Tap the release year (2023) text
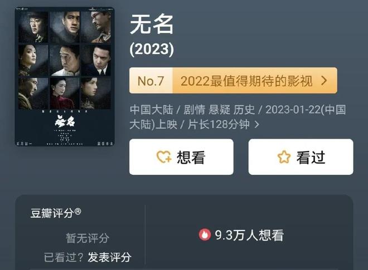The image size is (368, 270). (152, 49)
